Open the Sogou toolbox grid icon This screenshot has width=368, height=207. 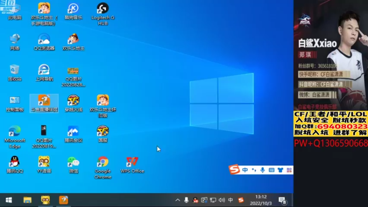[289, 170]
